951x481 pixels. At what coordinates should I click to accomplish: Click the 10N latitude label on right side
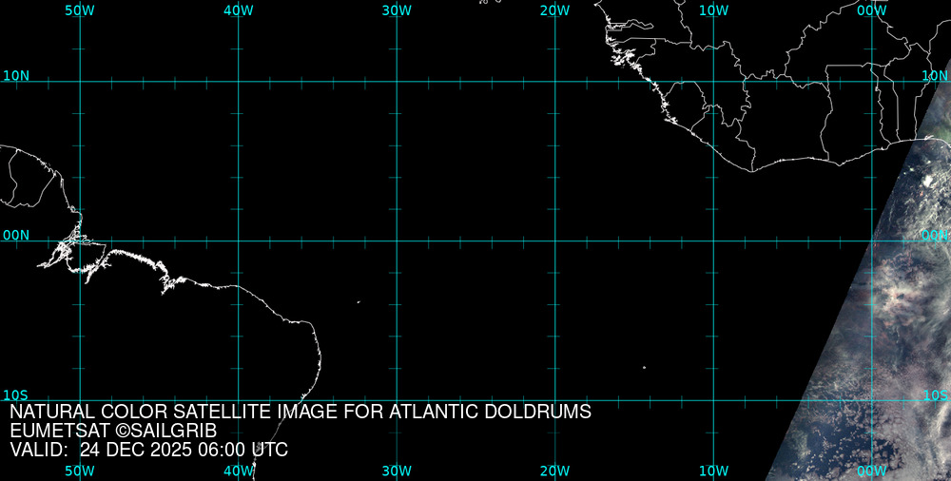click(935, 75)
